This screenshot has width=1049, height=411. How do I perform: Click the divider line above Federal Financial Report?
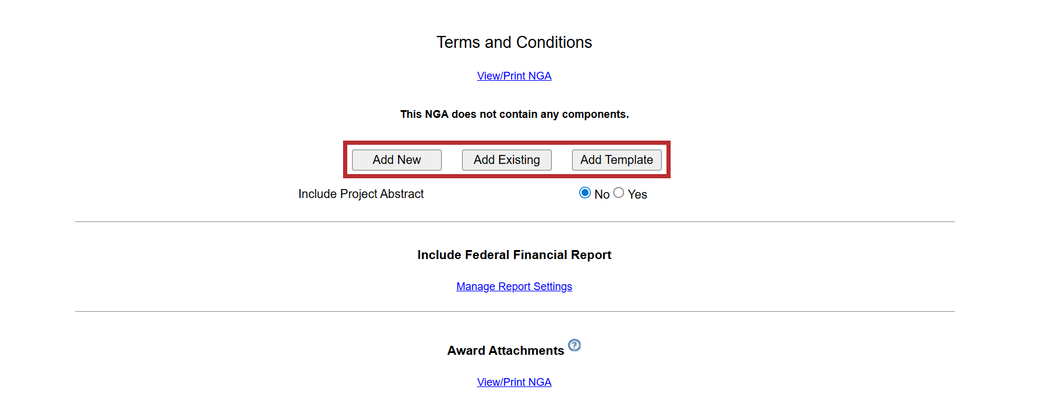click(x=514, y=222)
